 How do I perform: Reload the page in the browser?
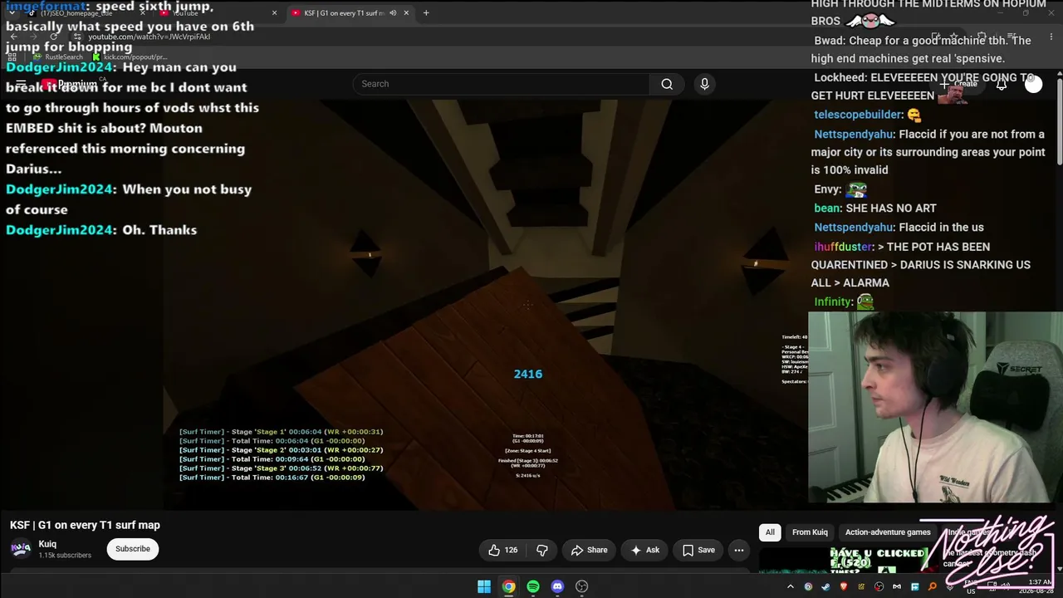tap(54, 37)
